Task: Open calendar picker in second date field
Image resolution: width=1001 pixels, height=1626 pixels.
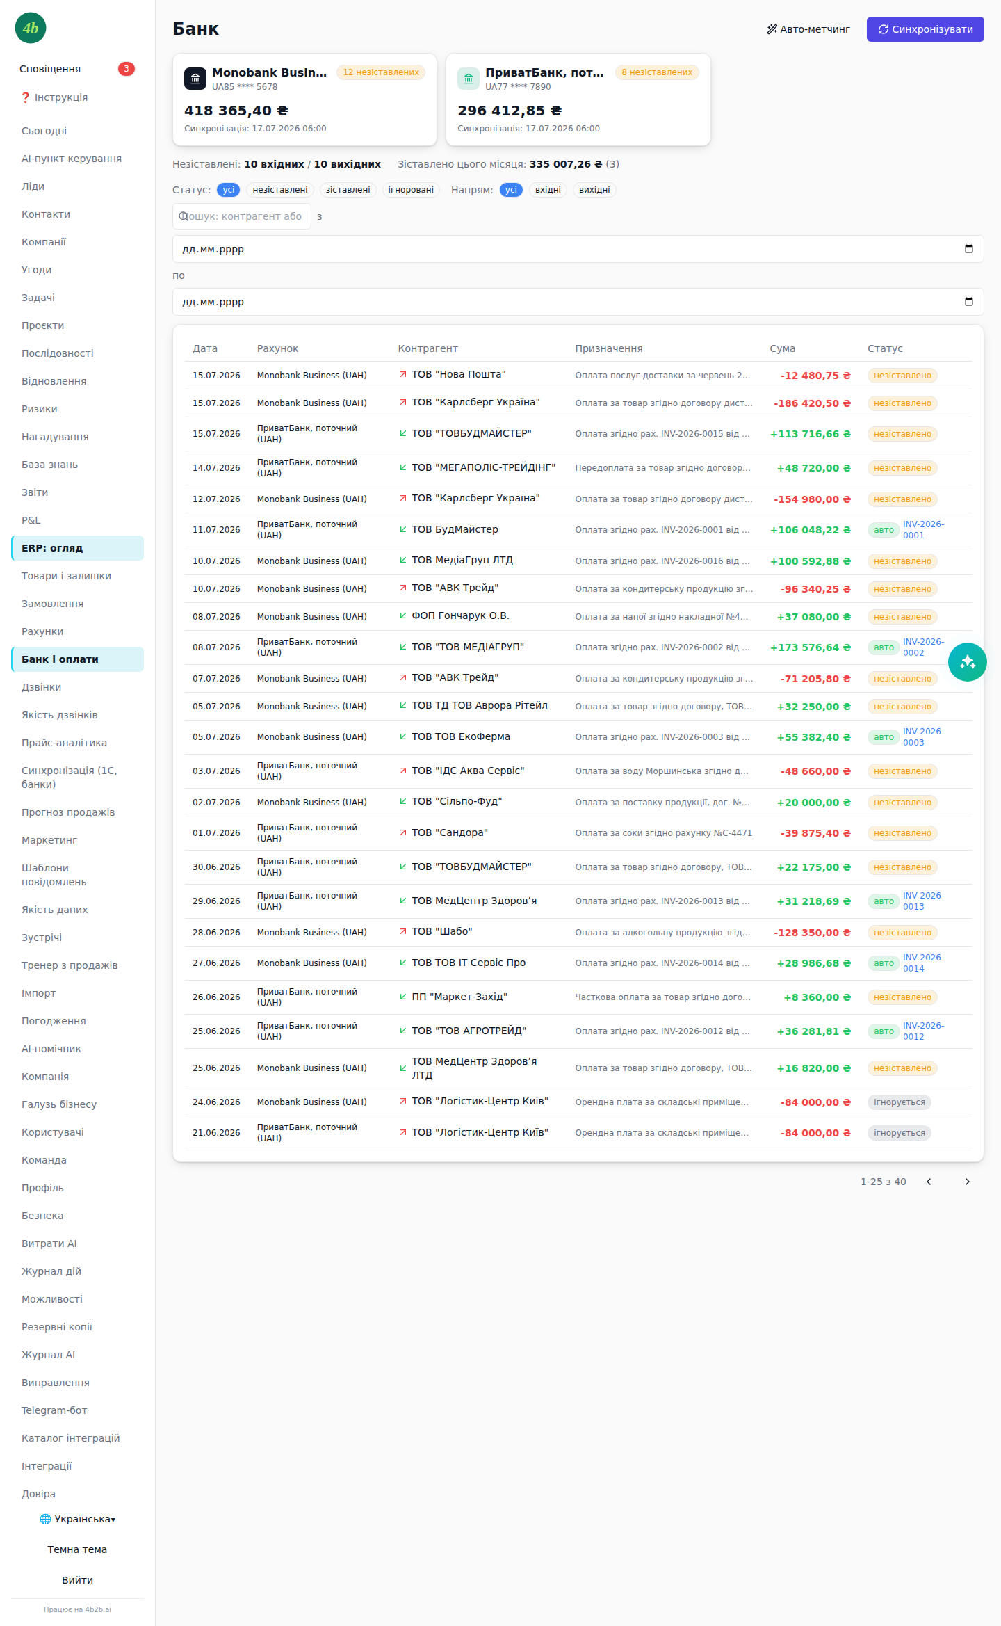Action: click(x=969, y=302)
